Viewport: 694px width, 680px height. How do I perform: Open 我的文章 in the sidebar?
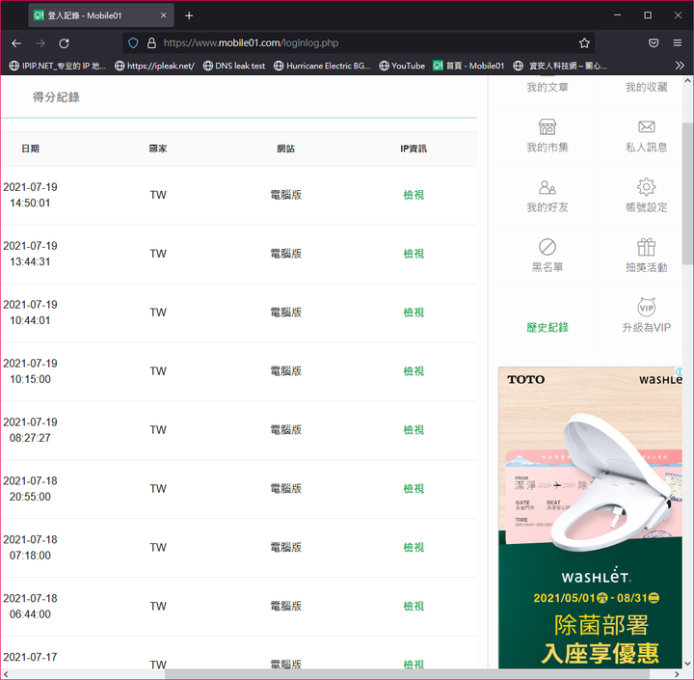[547, 87]
